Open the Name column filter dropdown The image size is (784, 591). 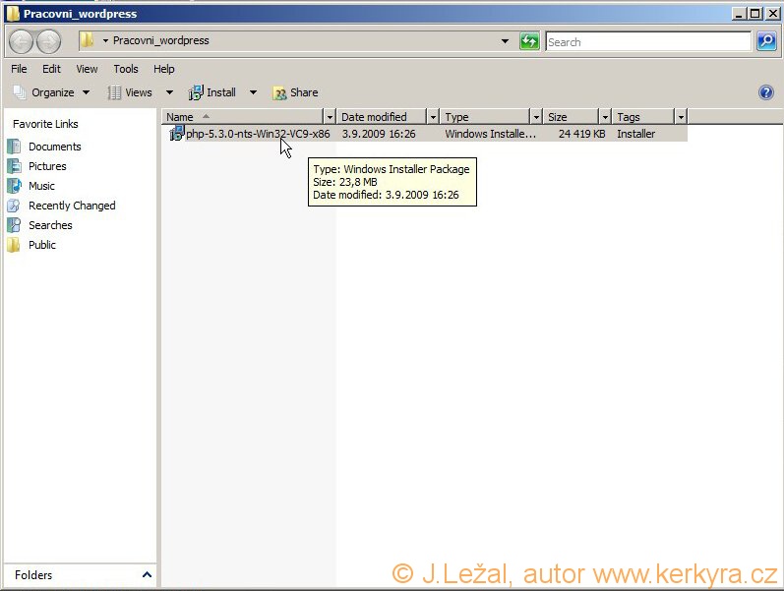coord(330,117)
